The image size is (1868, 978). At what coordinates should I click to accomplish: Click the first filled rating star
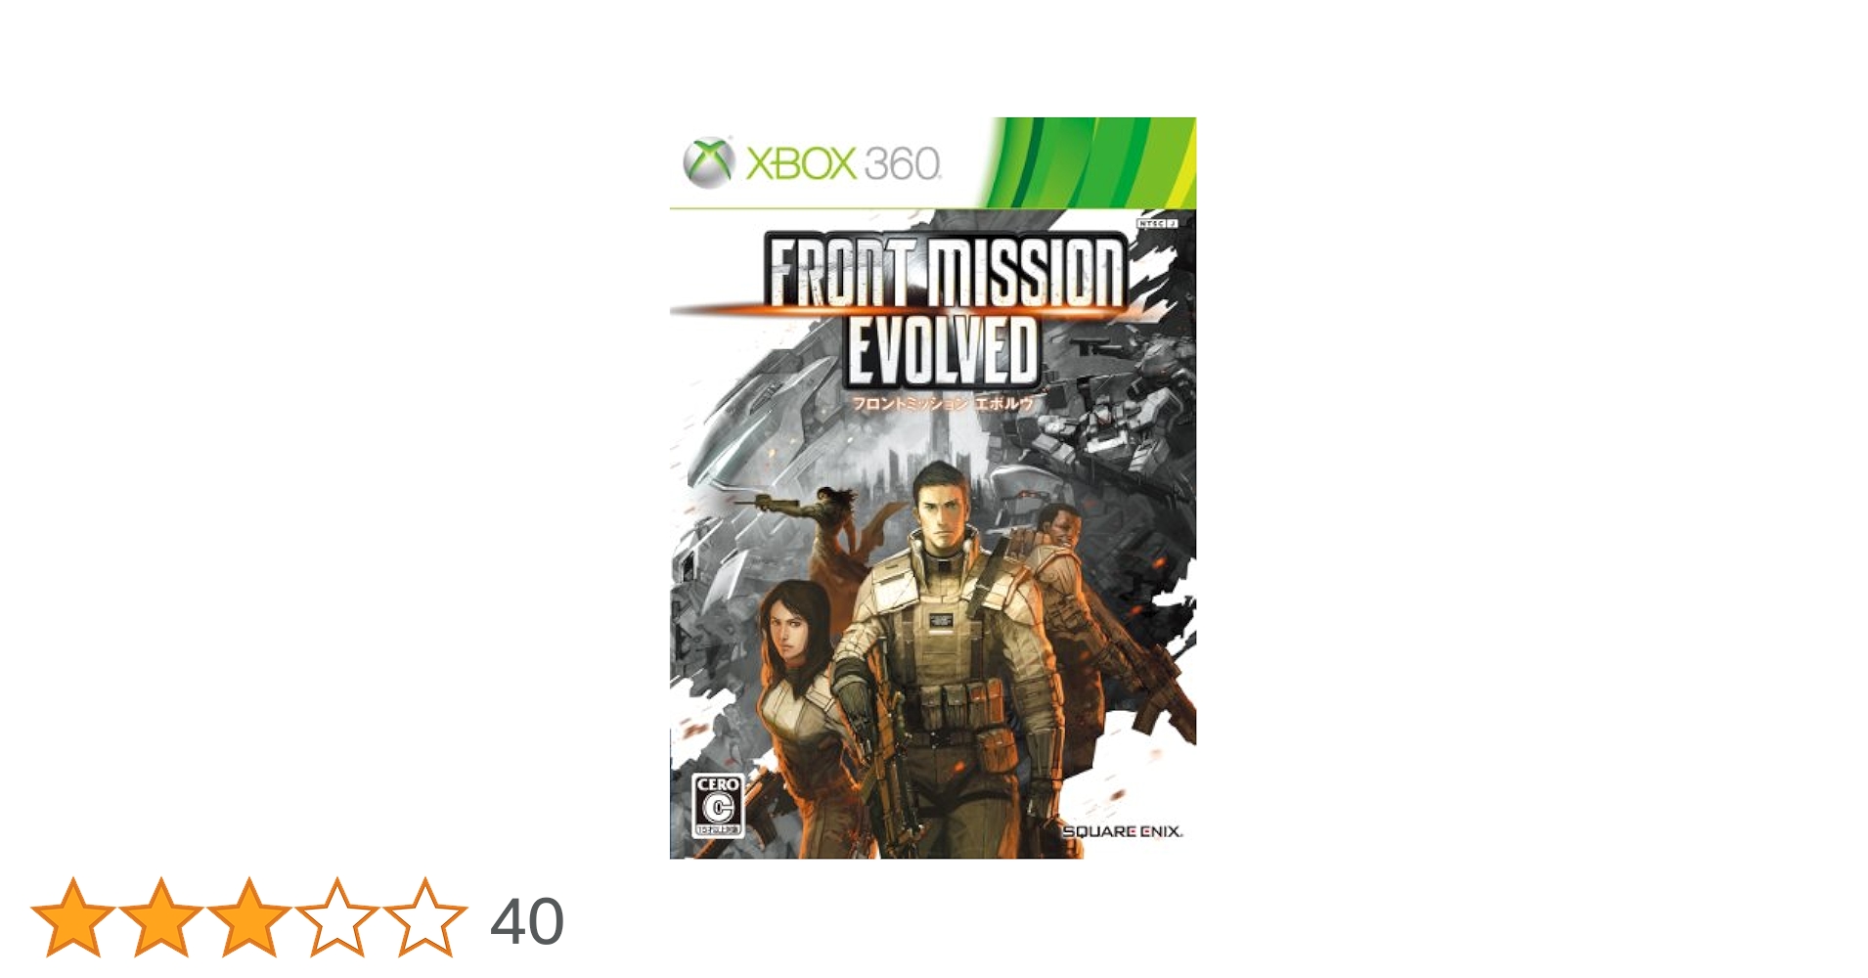[x=73, y=917]
